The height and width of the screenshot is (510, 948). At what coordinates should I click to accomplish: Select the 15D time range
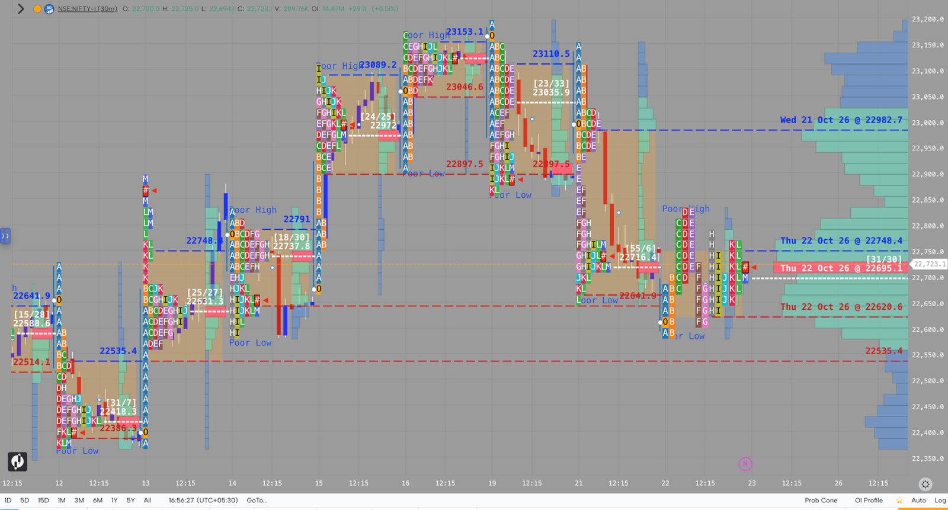[43, 501]
